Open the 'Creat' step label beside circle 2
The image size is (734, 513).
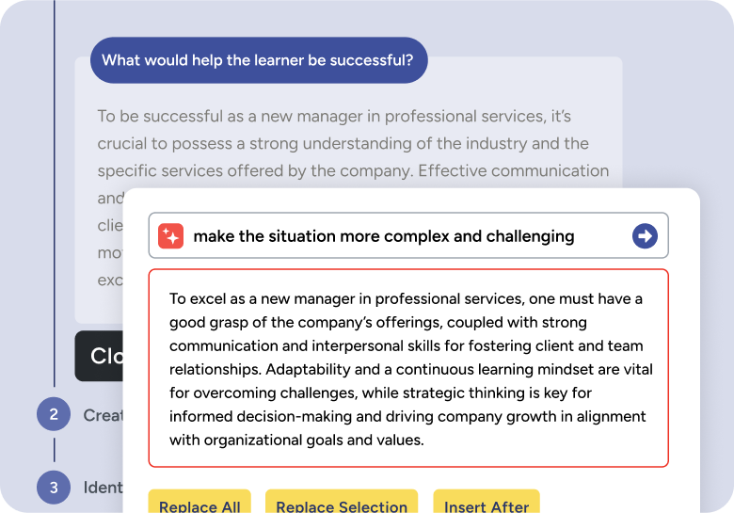103,415
